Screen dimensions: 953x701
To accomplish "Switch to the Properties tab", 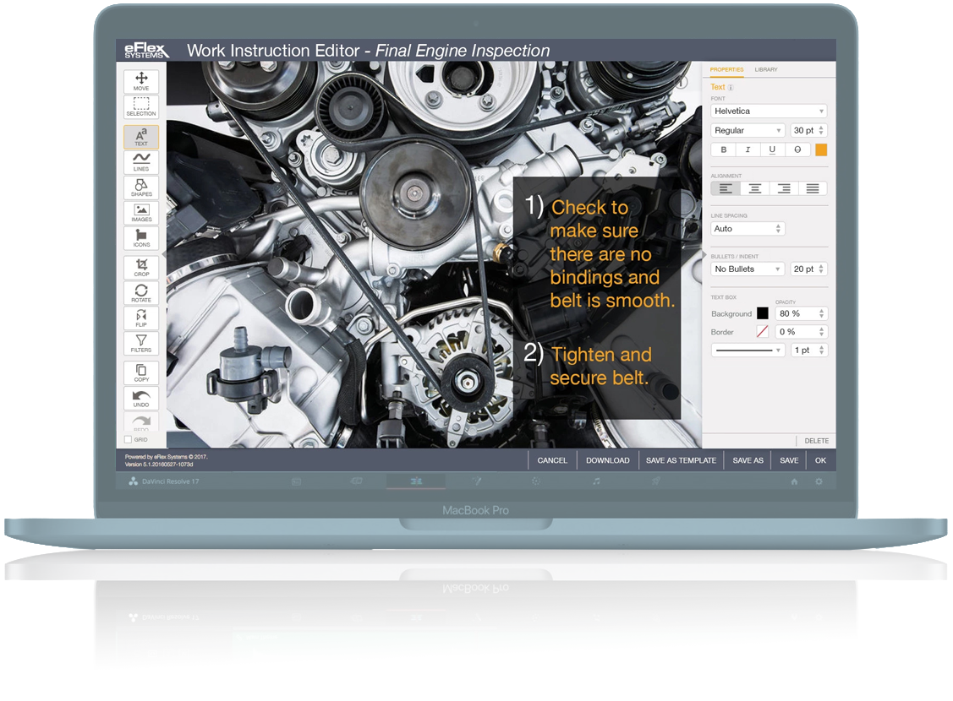I will pos(726,69).
